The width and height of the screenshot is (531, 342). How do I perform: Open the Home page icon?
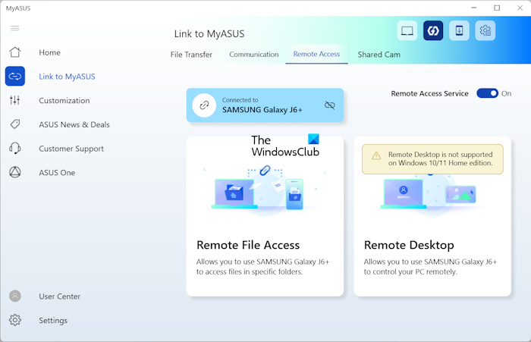click(15, 52)
